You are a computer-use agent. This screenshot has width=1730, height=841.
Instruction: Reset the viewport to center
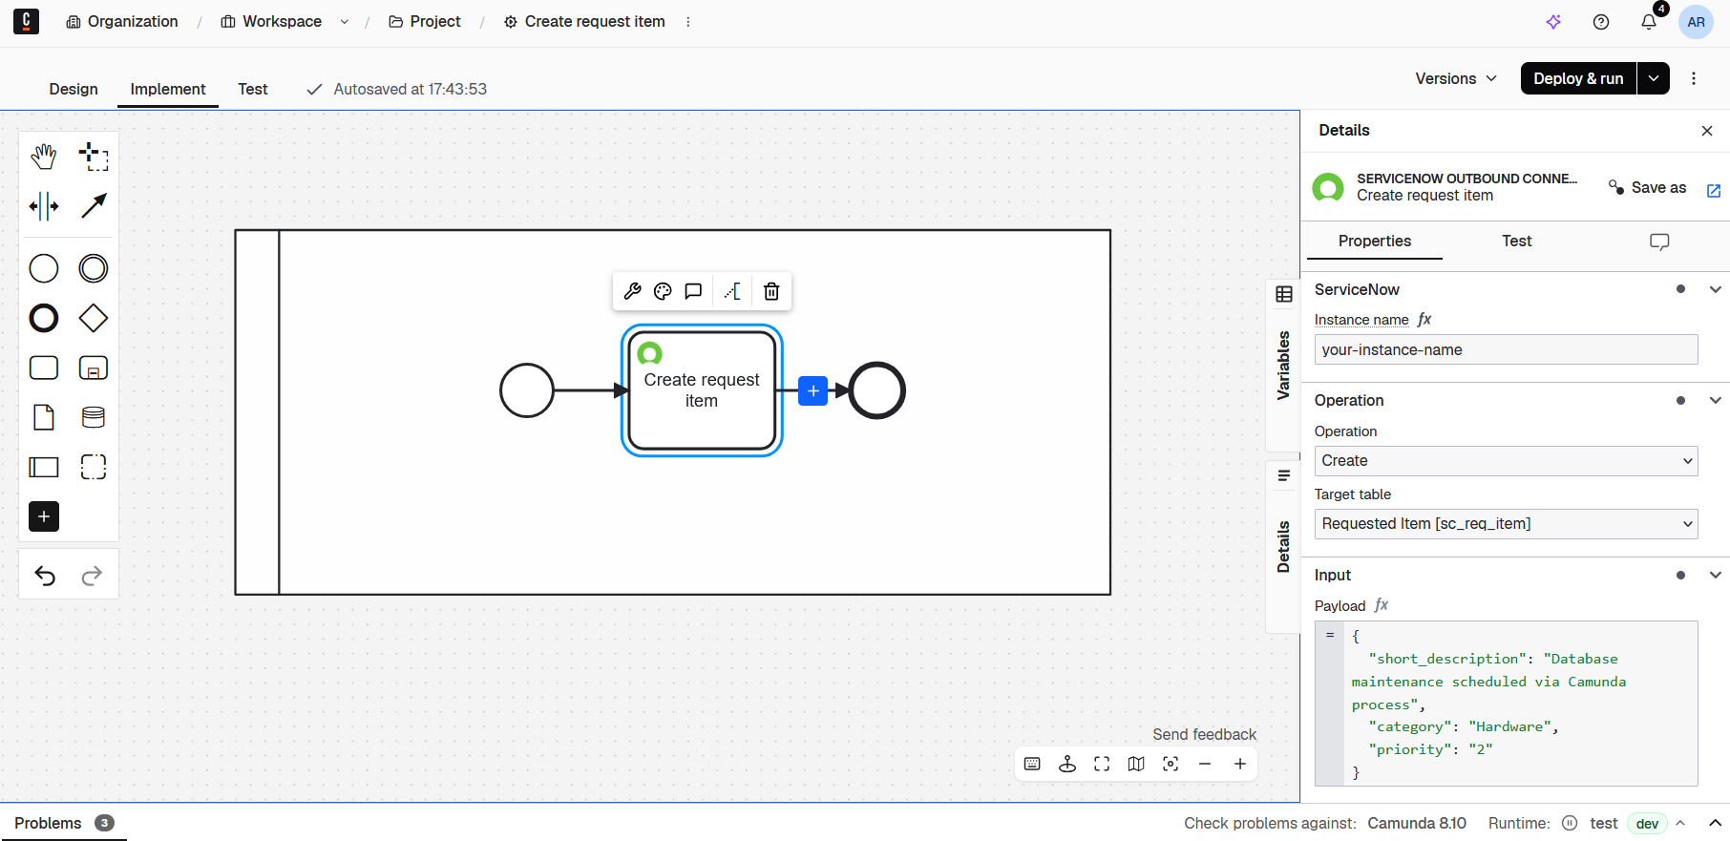click(x=1171, y=764)
